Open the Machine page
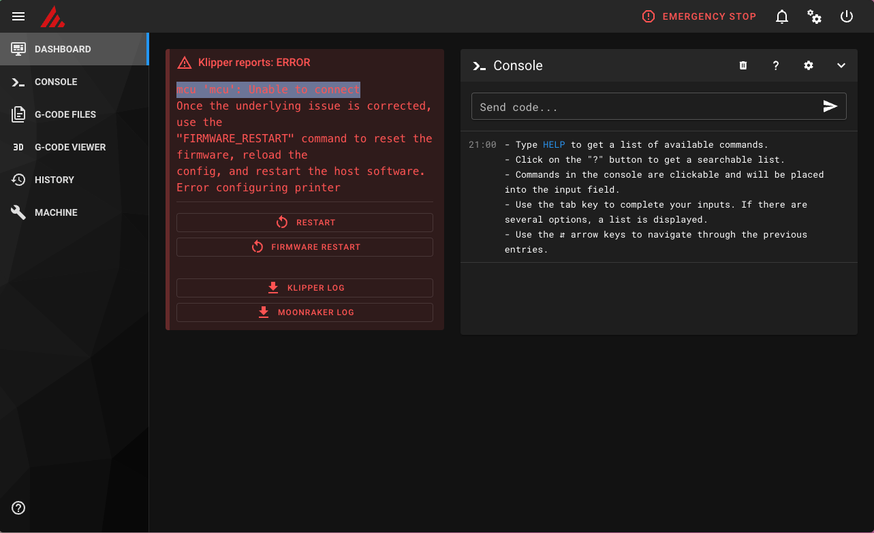This screenshot has width=874, height=533. (x=74, y=212)
